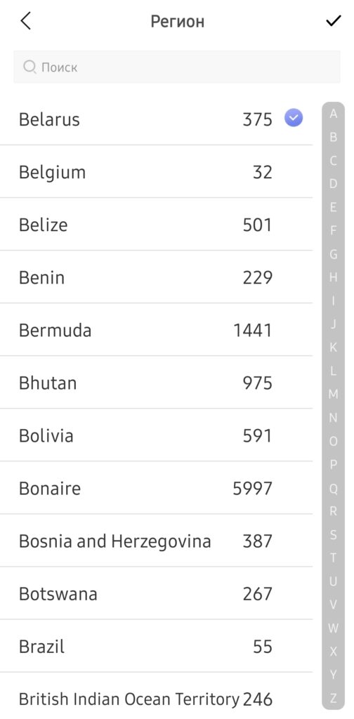Select Bonaire region entry
354x719 pixels.
pos(157,488)
